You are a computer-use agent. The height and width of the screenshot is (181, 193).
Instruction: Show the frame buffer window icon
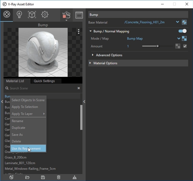79,15
